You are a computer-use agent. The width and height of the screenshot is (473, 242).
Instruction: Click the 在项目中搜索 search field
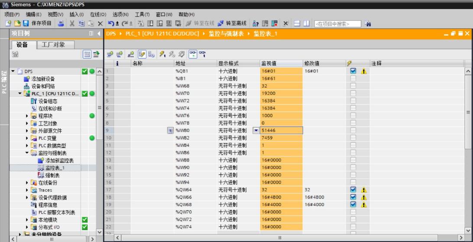click(338, 23)
